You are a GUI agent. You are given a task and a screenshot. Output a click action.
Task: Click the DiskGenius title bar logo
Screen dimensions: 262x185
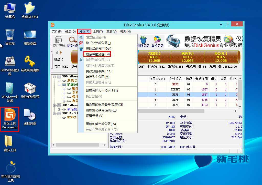click(x=53, y=25)
